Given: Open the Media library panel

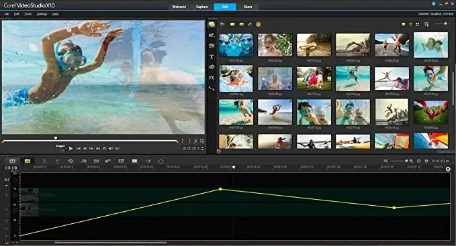Looking at the screenshot, I should [212, 24].
